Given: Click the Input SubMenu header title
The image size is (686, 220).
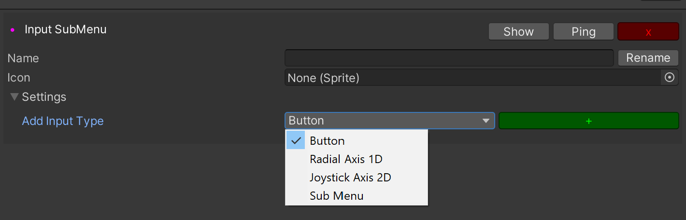Looking at the screenshot, I should tap(66, 29).
